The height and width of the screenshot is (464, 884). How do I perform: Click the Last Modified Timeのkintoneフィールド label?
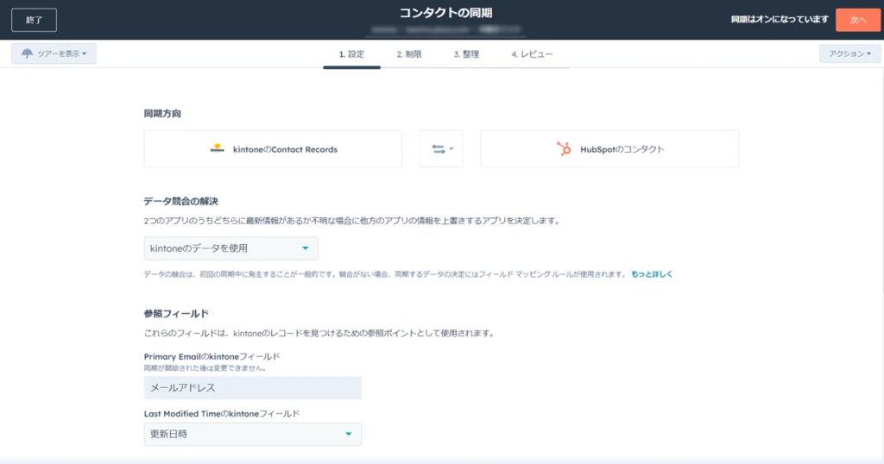coord(222,414)
